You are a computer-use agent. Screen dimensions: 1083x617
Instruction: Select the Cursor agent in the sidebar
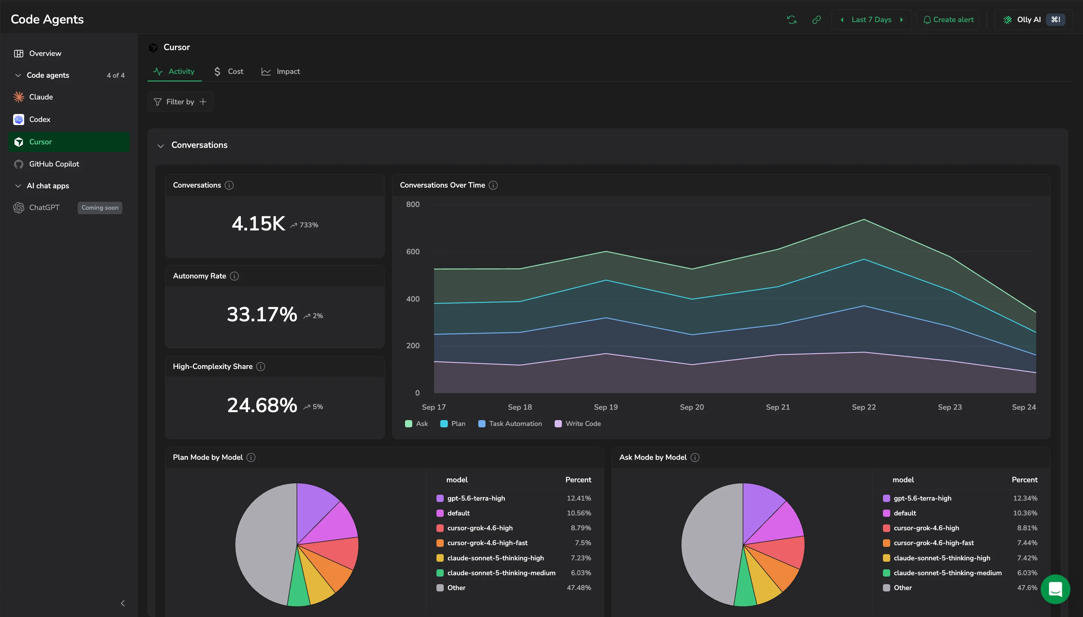(x=69, y=142)
